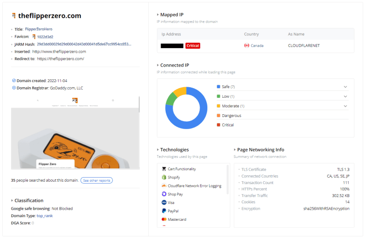This screenshot has width=367, height=240.
Task: Expand the Low (1) row chevron
Action: coord(345,96)
